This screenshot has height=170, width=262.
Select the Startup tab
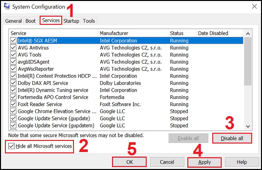pos(71,21)
